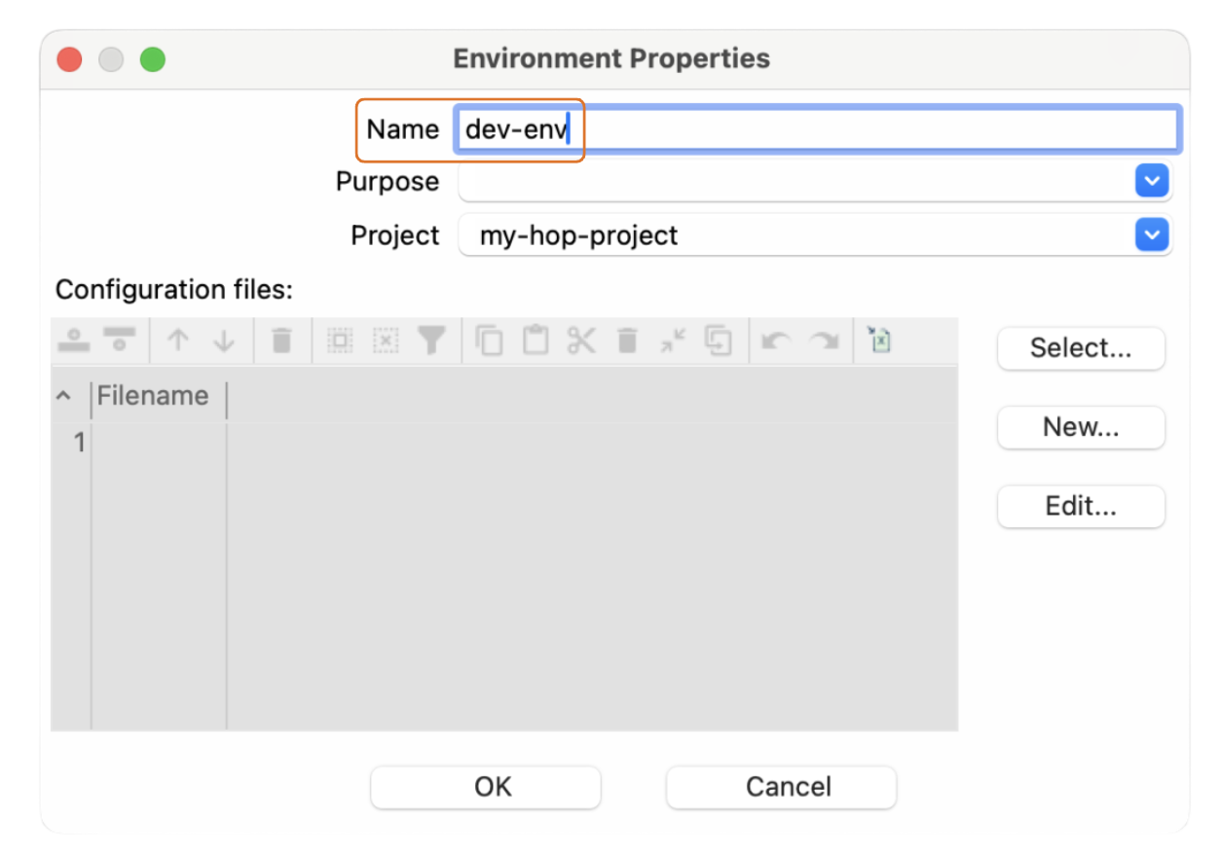Click the clipboard paste icon
Image resolution: width=1221 pixels, height=858 pixels.
536,340
